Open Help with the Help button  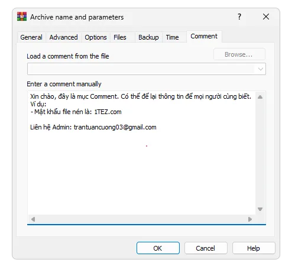click(254, 248)
